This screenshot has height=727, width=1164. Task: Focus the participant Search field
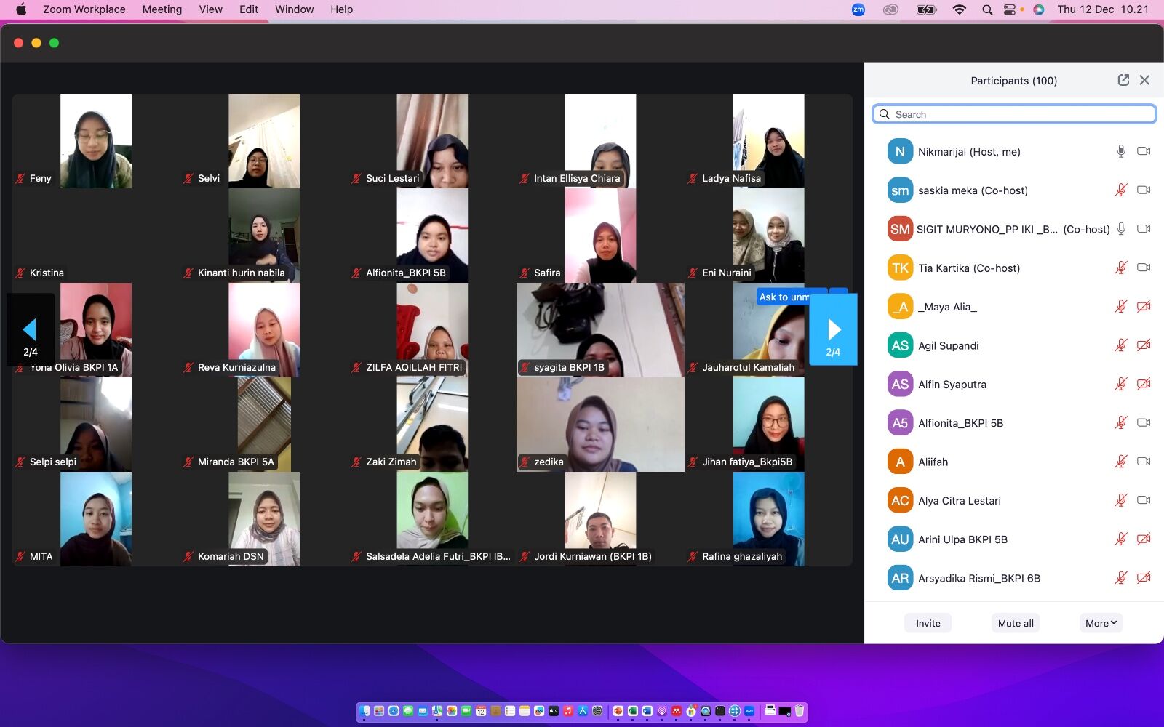click(x=1014, y=114)
